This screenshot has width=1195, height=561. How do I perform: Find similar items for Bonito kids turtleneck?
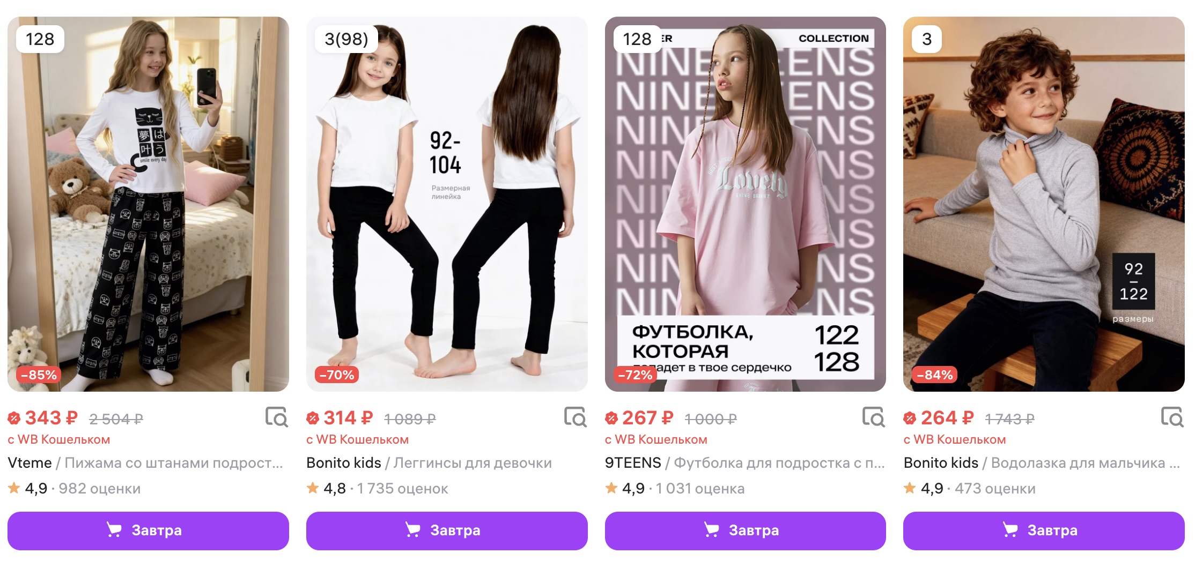tap(1172, 417)
